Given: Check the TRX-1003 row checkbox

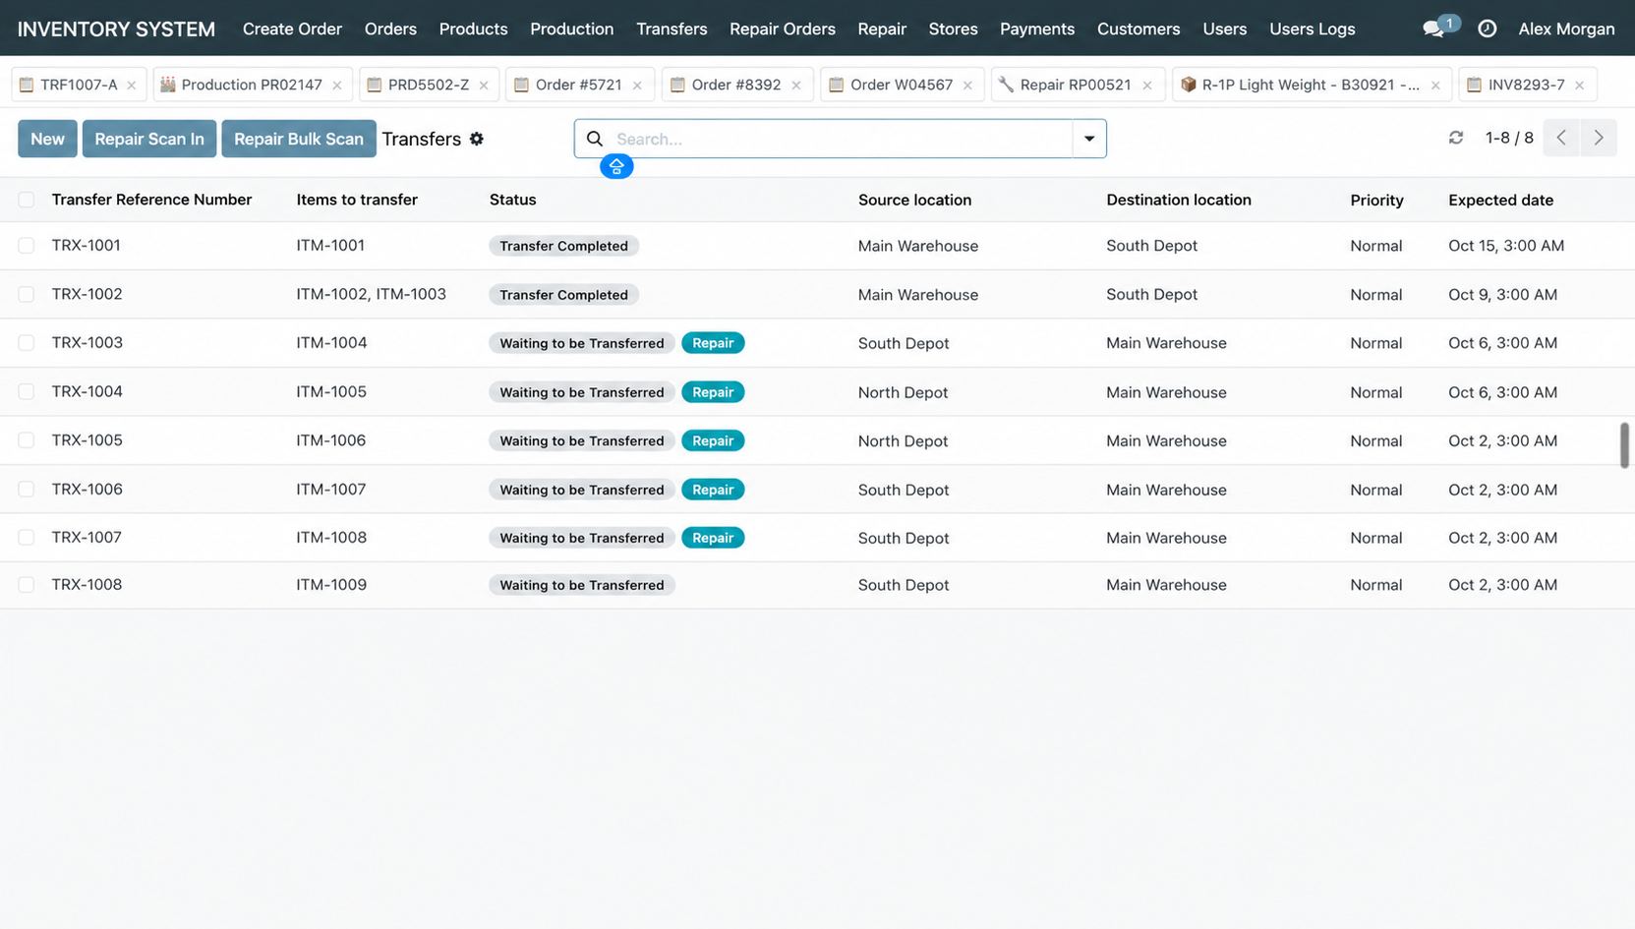Looking at the screenshot, I should click(x=27, y=343).
